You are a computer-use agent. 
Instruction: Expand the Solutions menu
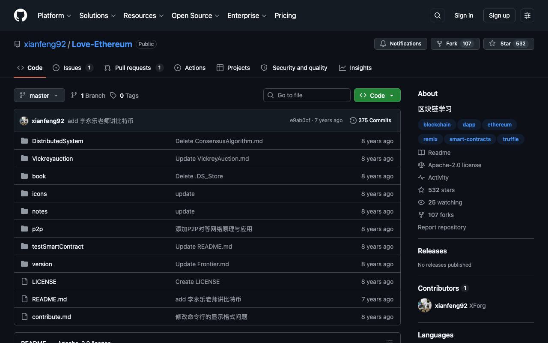pyautogui.click(x=98, y=15)
